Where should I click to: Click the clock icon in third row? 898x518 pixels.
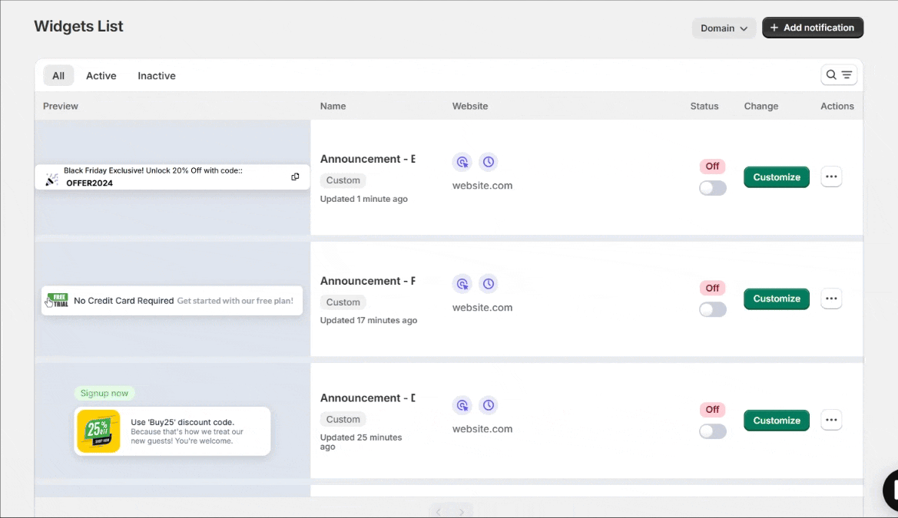click(x=488, y=405)
